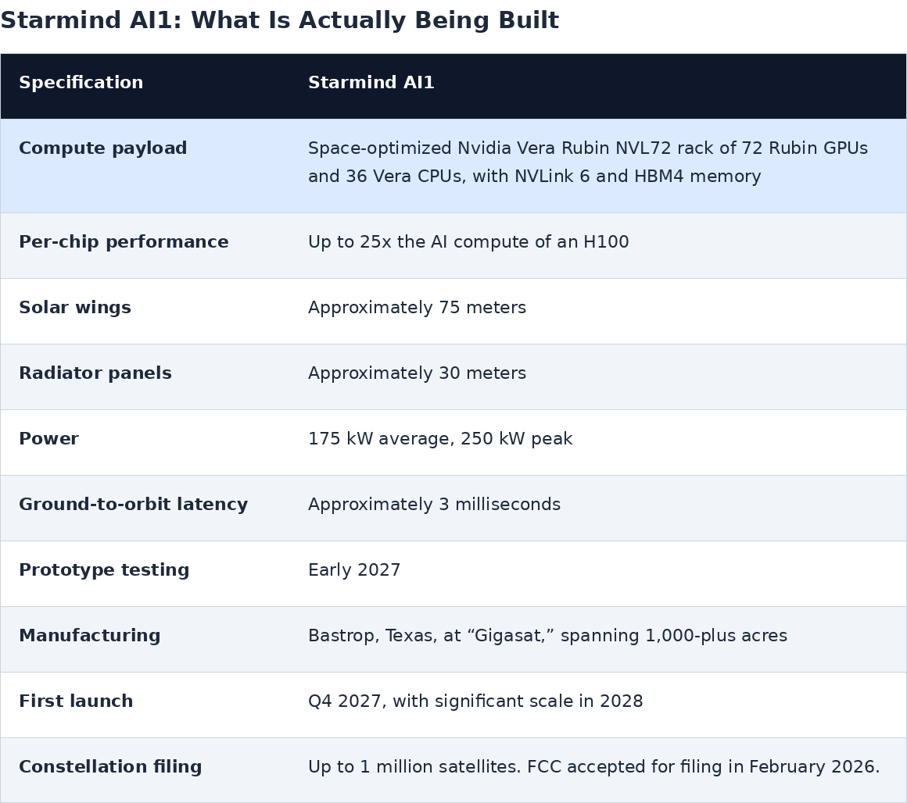Select the 'First launch' row label
This screenshot has height=803, width=907.
pyautogui.click(x=76, y=701)
